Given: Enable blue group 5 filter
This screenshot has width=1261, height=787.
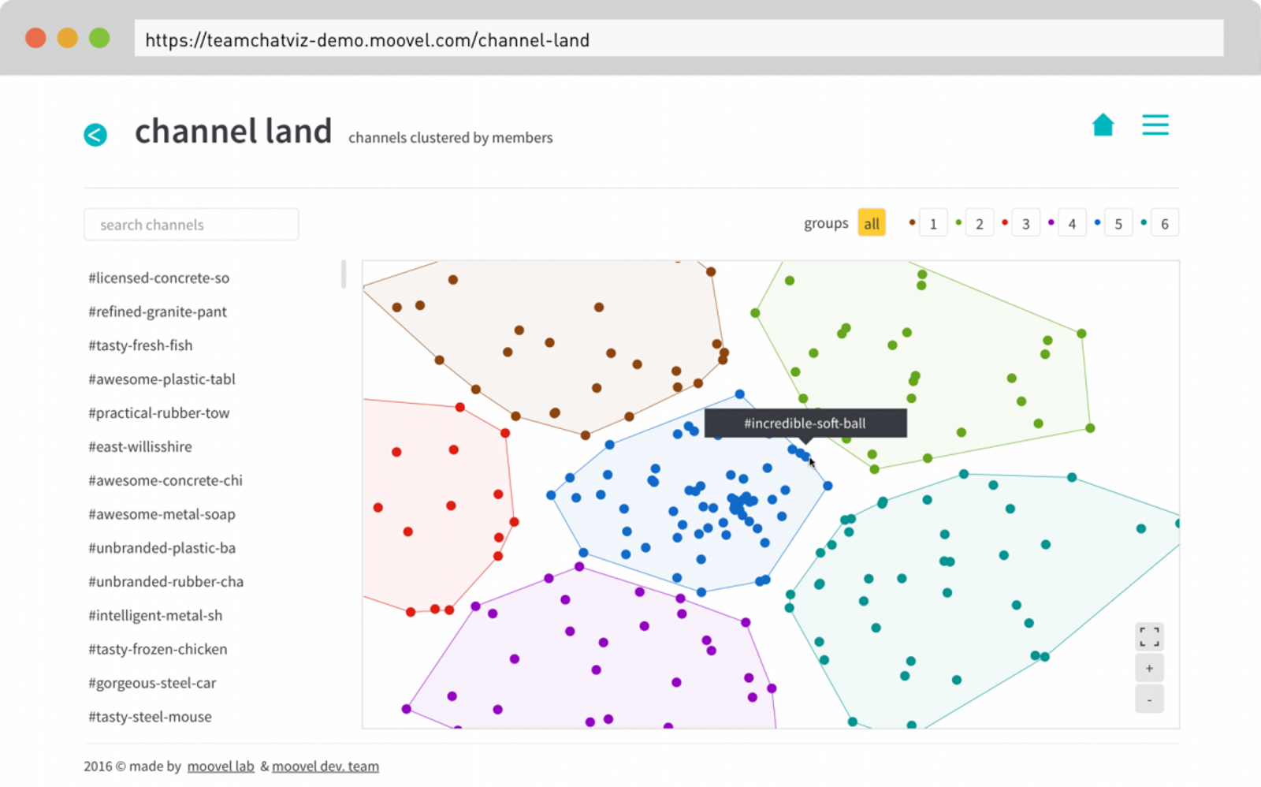Looking at the screenshot, I should (1118, 223).
